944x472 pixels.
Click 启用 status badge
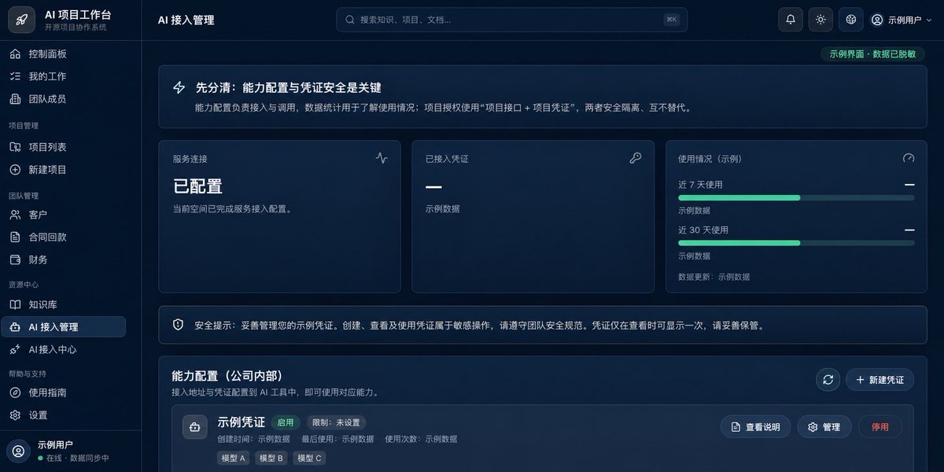coord(285,422)
